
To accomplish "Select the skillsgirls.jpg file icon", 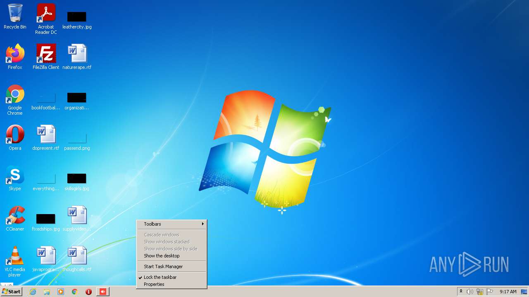I will coord(77,181).
